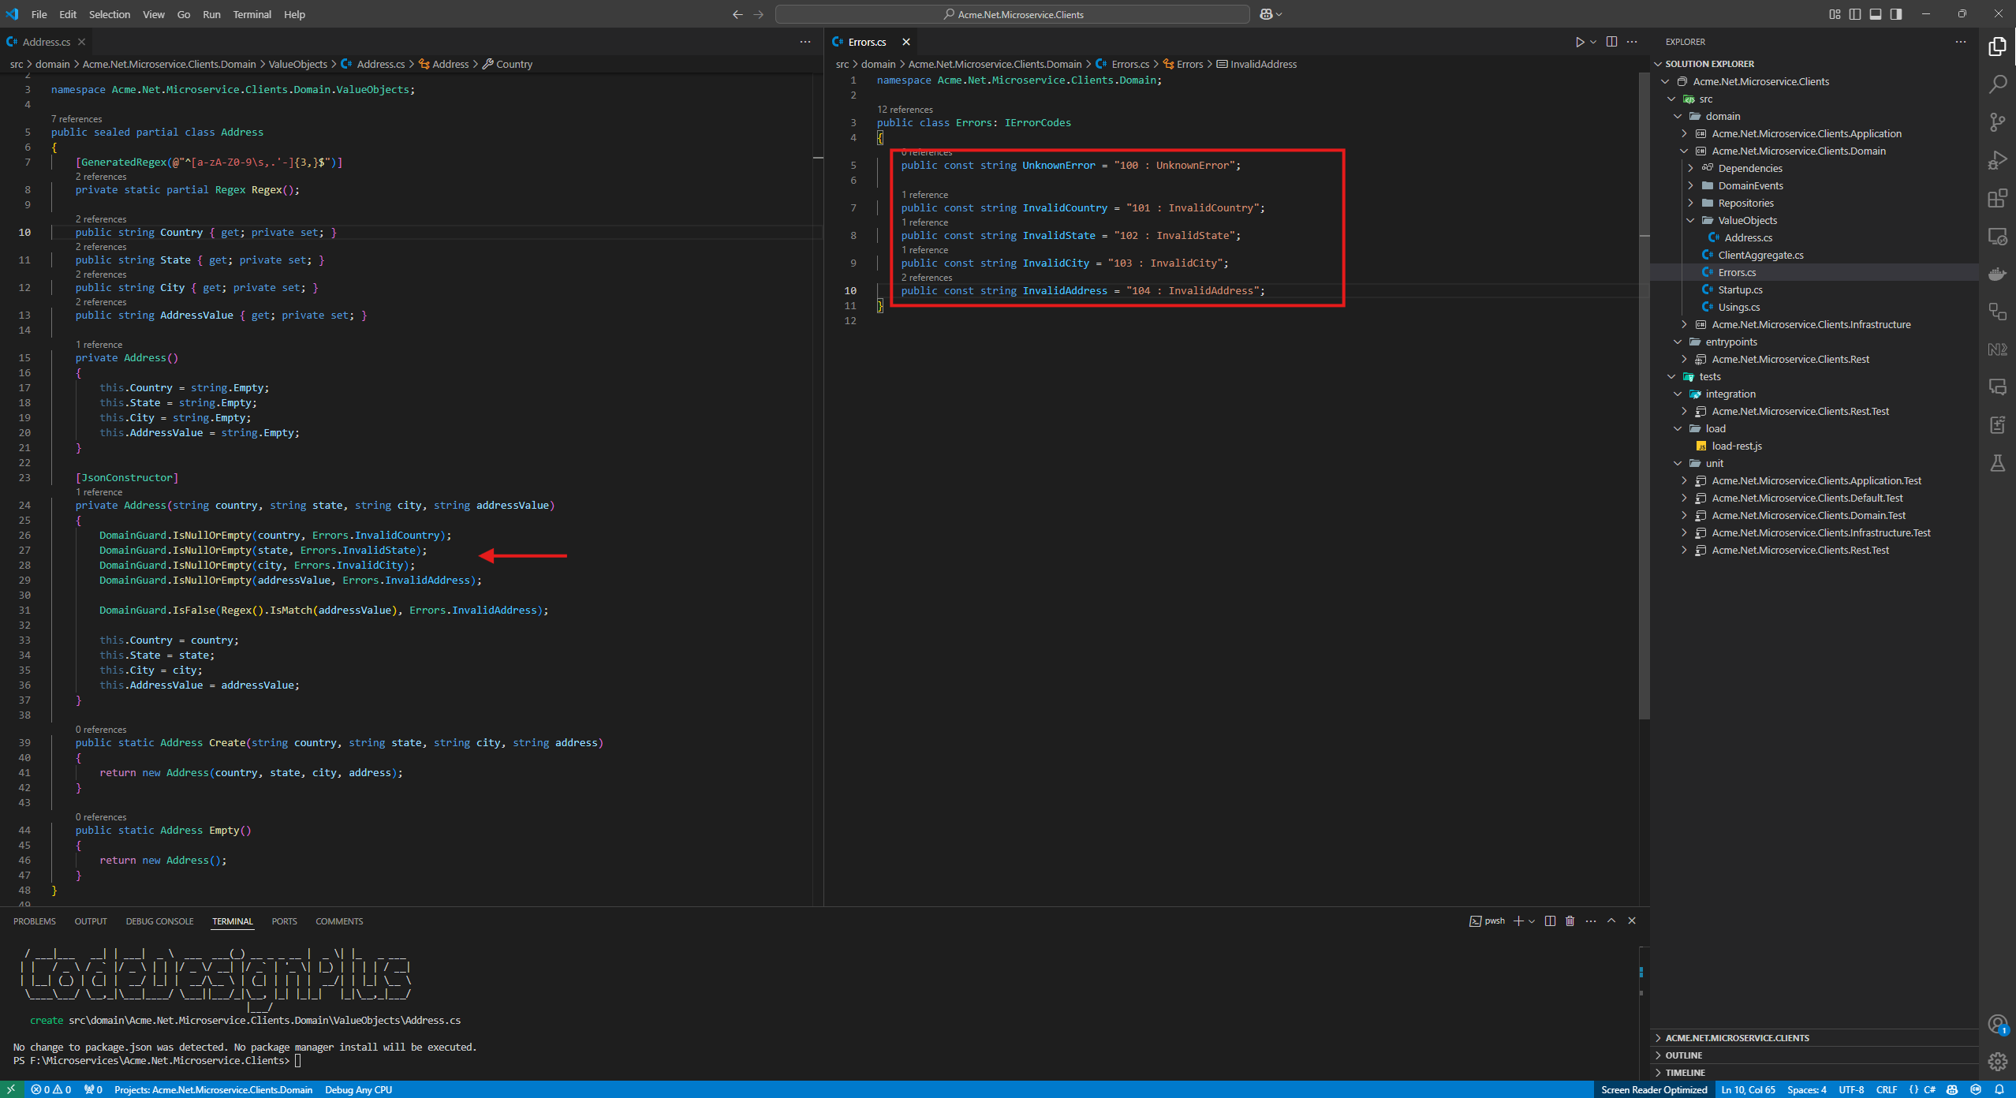Click the Notifications bell in status bar
The image size is (2016, 1098).
click(x=1999, y=1089)
